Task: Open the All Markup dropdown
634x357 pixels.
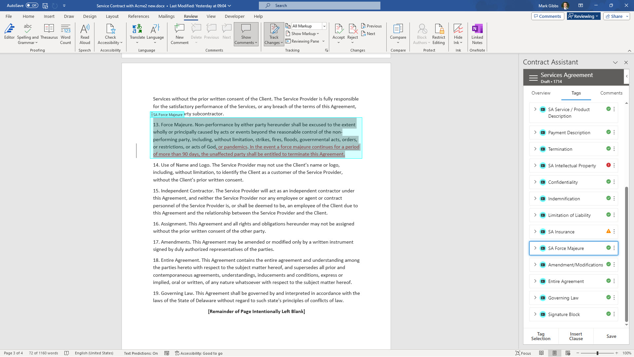Action: [x=324, y=26]
